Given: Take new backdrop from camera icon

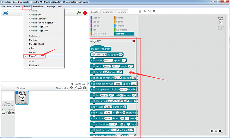Looking at the screenshot, I should (13, 113).
